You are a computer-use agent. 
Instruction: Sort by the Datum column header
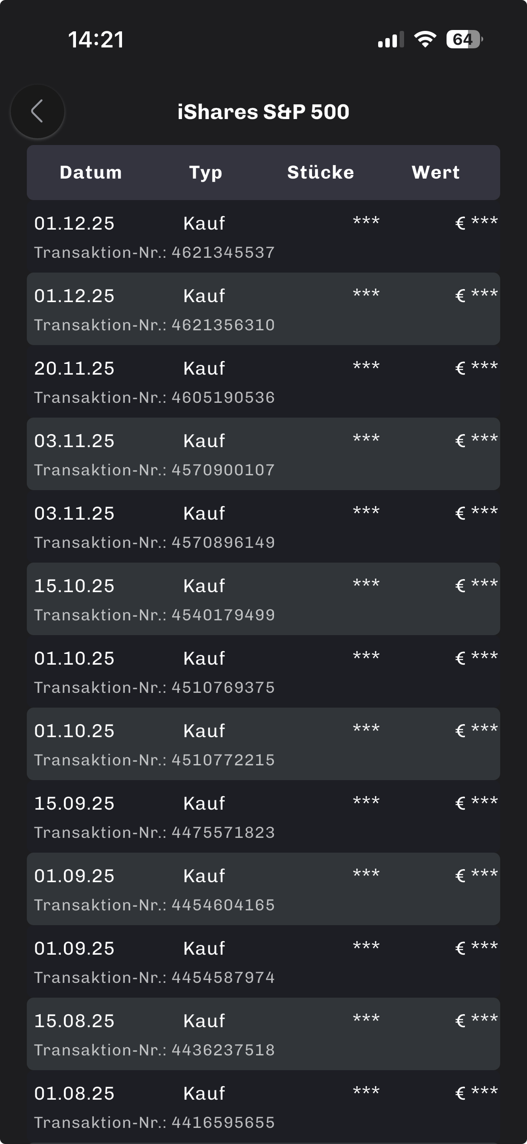91,172
